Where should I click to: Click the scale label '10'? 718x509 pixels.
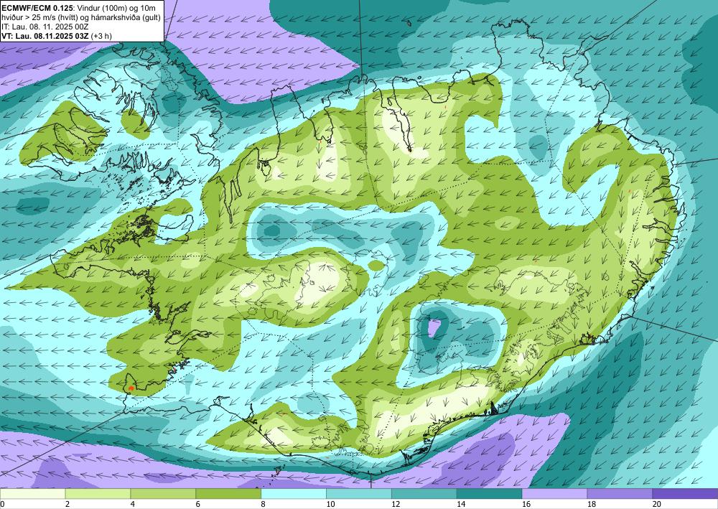330,505
